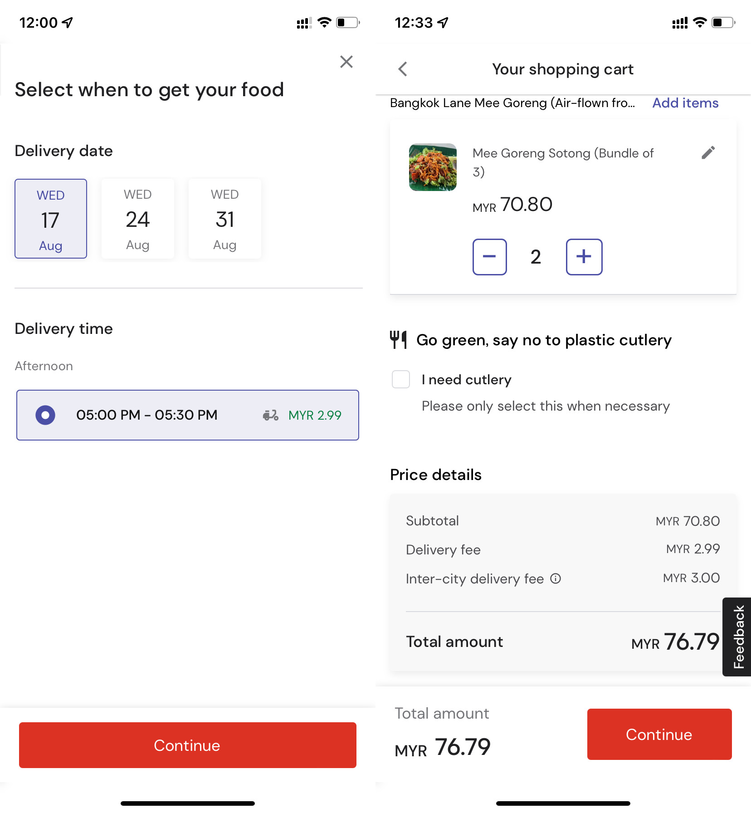The width and height of the screenshot is (751, 813).
Task: Tap the delivery scooter icon
Action: coord(271,415)
